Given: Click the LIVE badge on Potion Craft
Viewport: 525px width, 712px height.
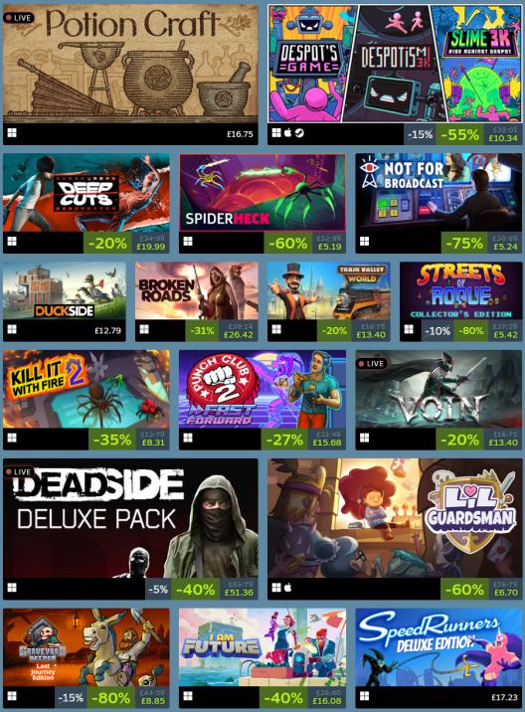Looking at the screenshot, I should tap(19, 18).
